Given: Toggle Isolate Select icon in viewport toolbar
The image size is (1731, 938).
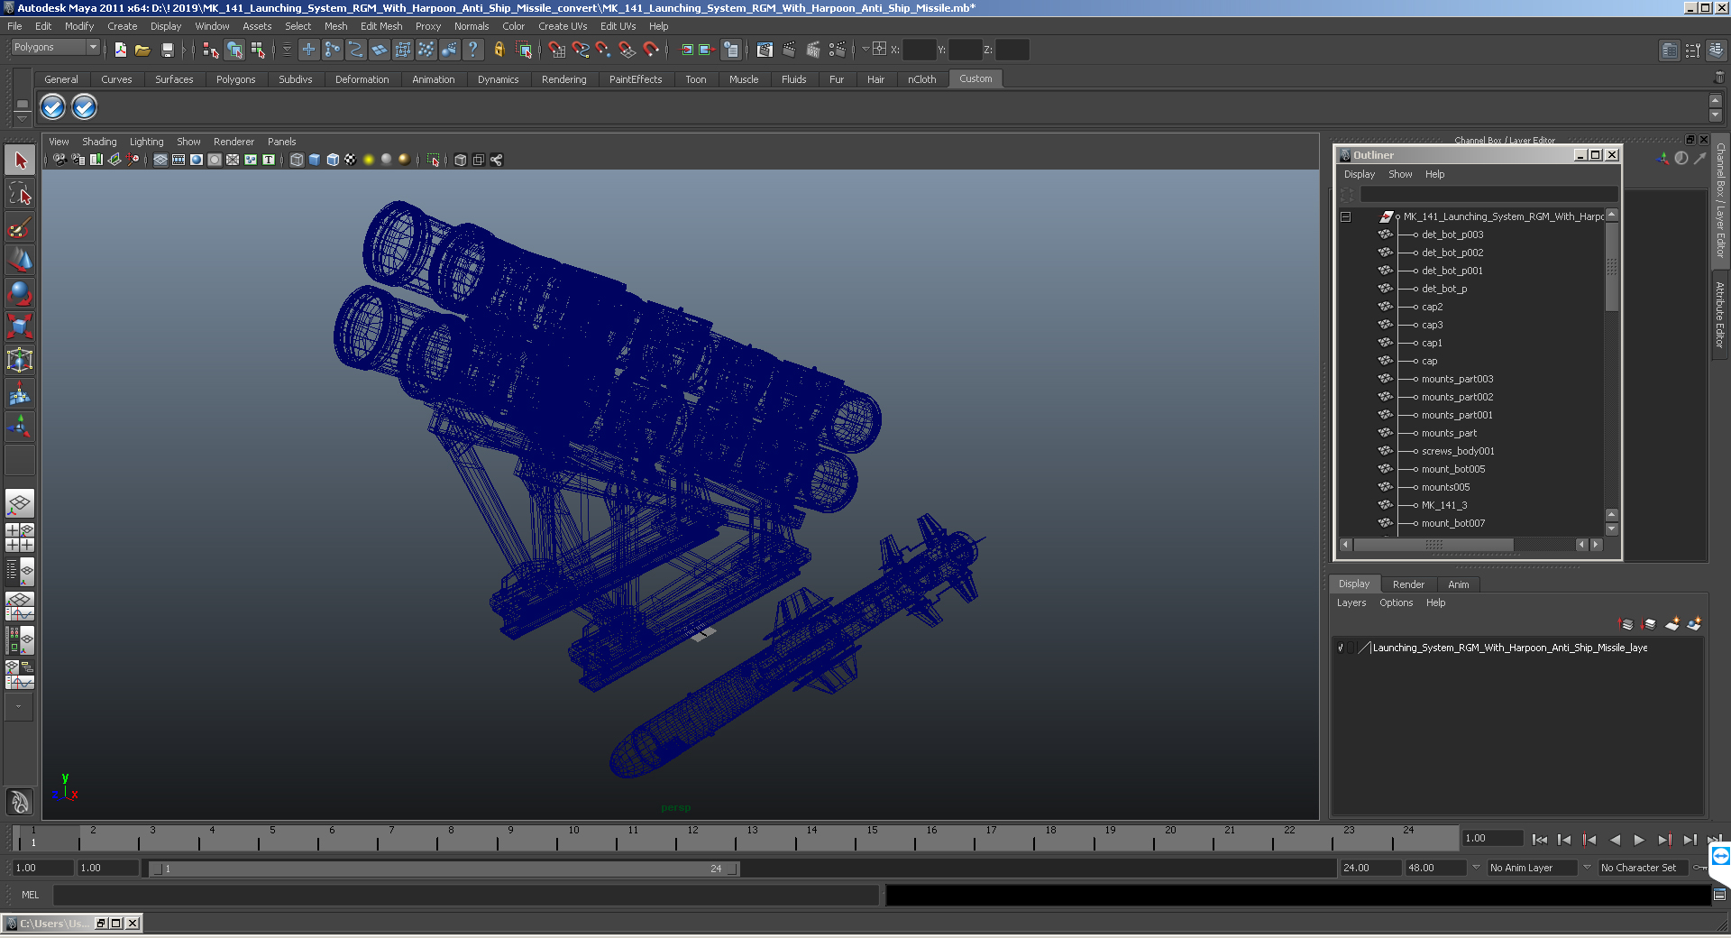Looking at the screenshot, I should click(434, 160).
